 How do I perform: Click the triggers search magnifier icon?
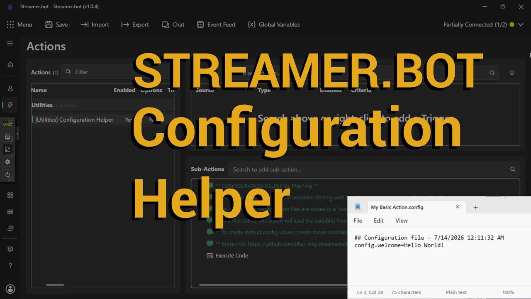492,73
